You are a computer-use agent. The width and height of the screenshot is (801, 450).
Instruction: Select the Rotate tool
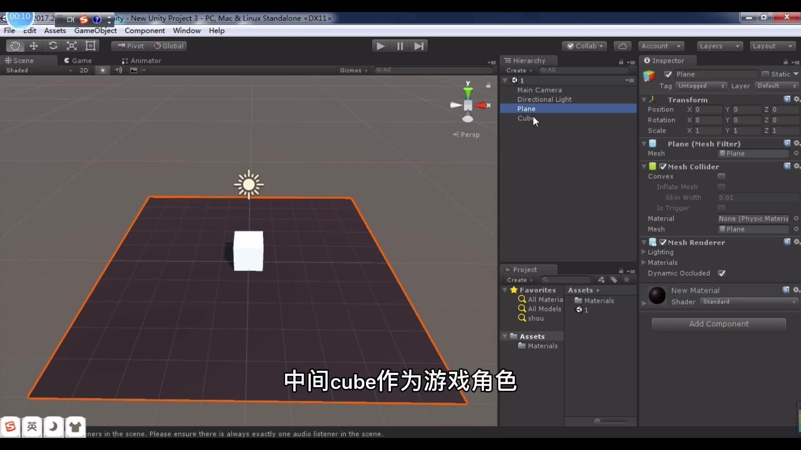point(53,46)
